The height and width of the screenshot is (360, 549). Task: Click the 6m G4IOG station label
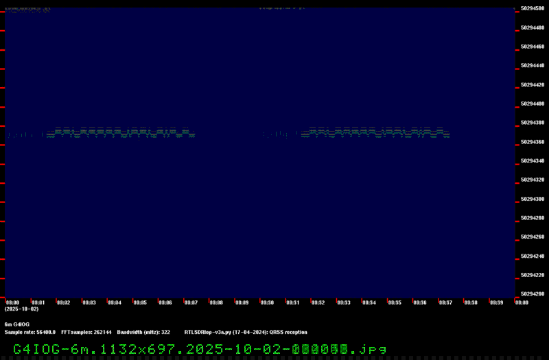16,324
